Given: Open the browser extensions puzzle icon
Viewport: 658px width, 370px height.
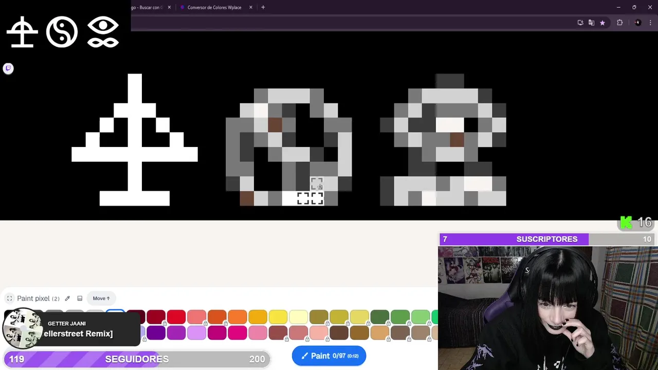Looking at the screenshot, I should (620, 23).
